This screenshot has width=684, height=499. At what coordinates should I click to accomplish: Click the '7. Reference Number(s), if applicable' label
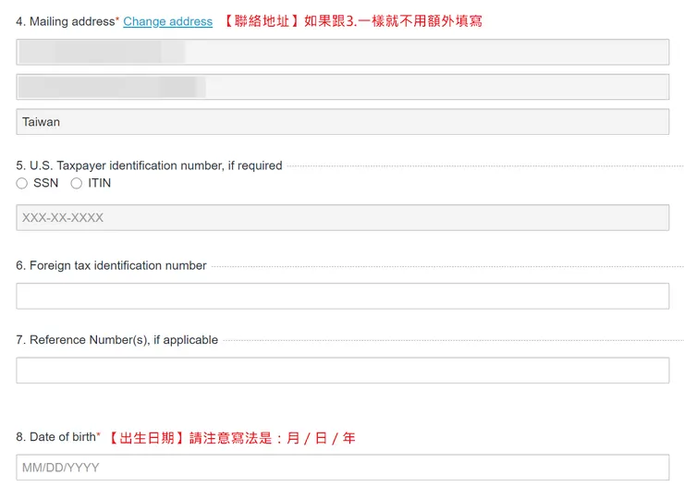click(116, 340)
